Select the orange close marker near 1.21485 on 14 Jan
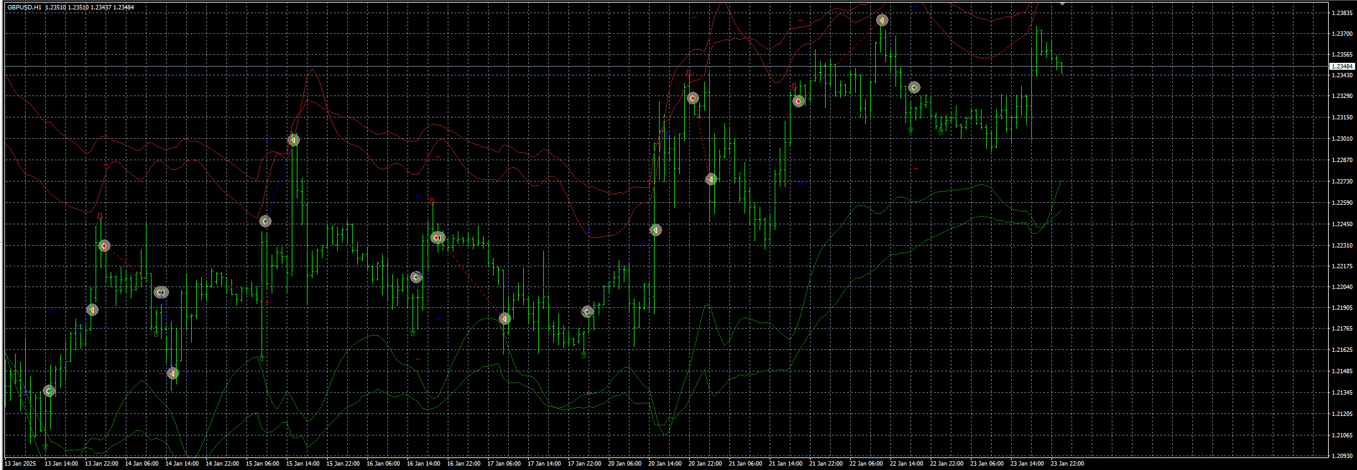 point(173,373)
